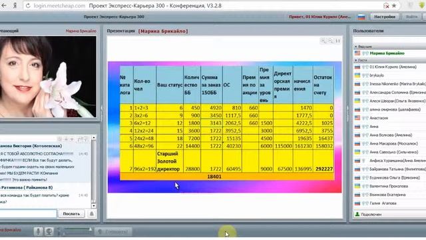
Task: Click the blocked-content icon in address bar
Action: click(x=386, y=5)
